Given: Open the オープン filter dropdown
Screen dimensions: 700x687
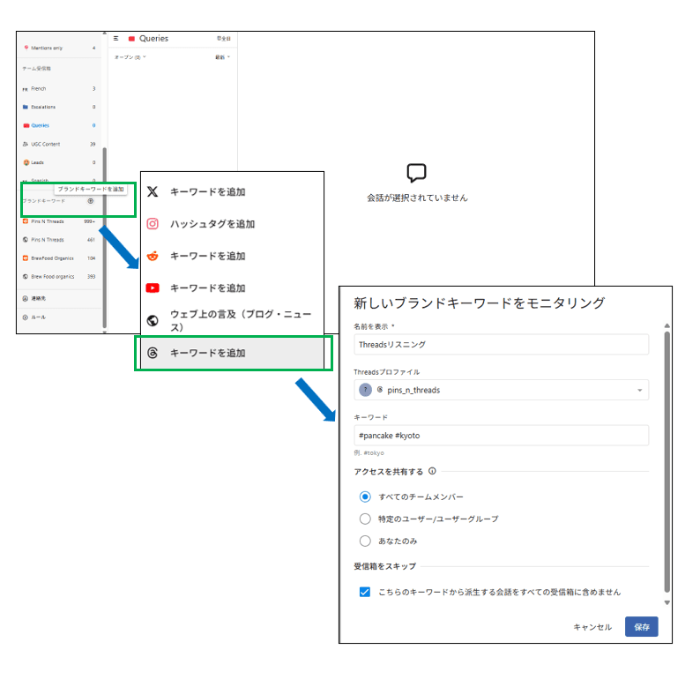Looking at the screenshot, I should [x=130, y=57].
